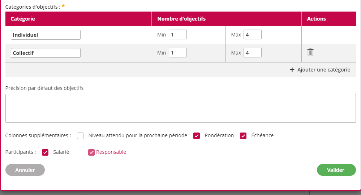The image size is (361, 195).
Task: Cancel with the Annuler button
Action: (x=25, y=170)
